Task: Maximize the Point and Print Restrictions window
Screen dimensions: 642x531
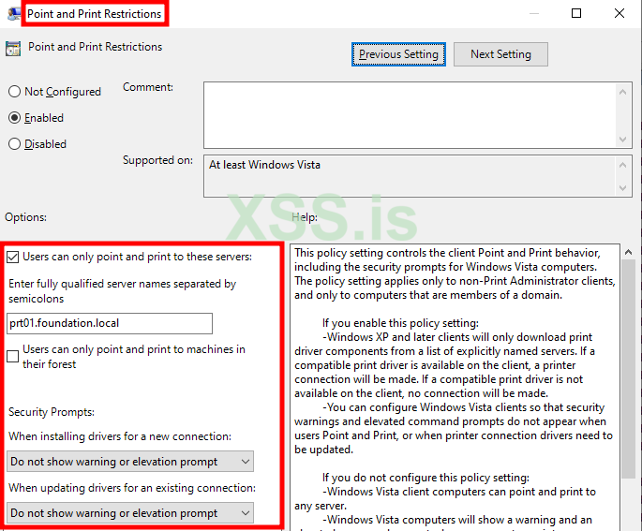Action: pos(576,13)
